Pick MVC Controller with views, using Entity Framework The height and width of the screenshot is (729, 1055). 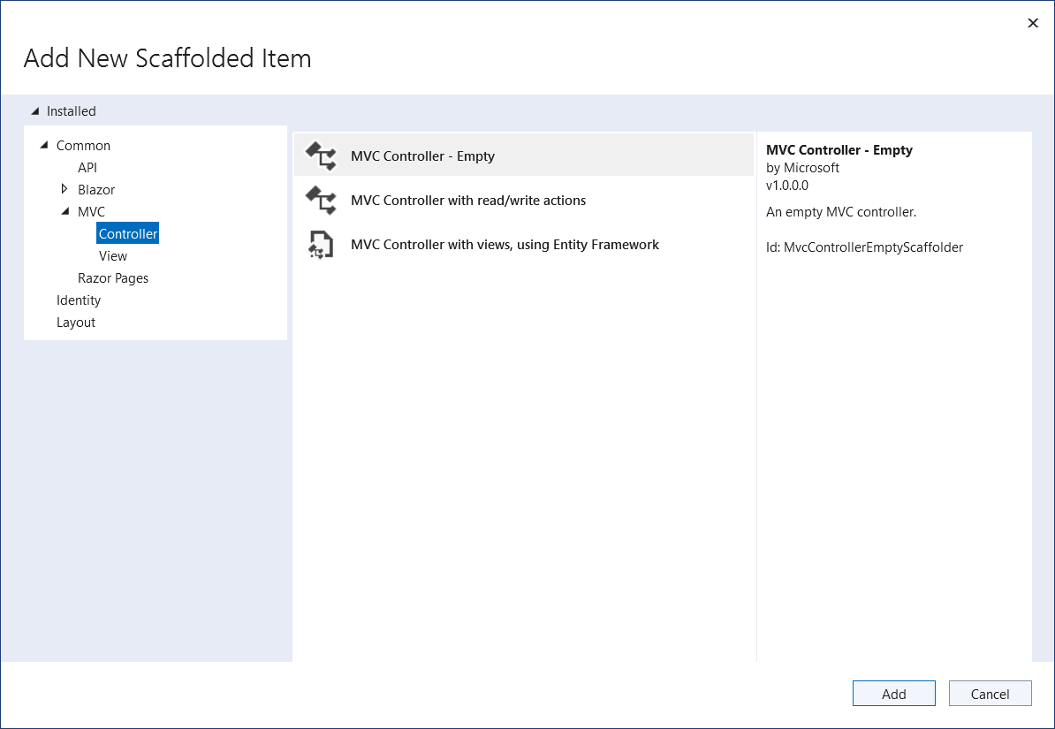point(505,245)
